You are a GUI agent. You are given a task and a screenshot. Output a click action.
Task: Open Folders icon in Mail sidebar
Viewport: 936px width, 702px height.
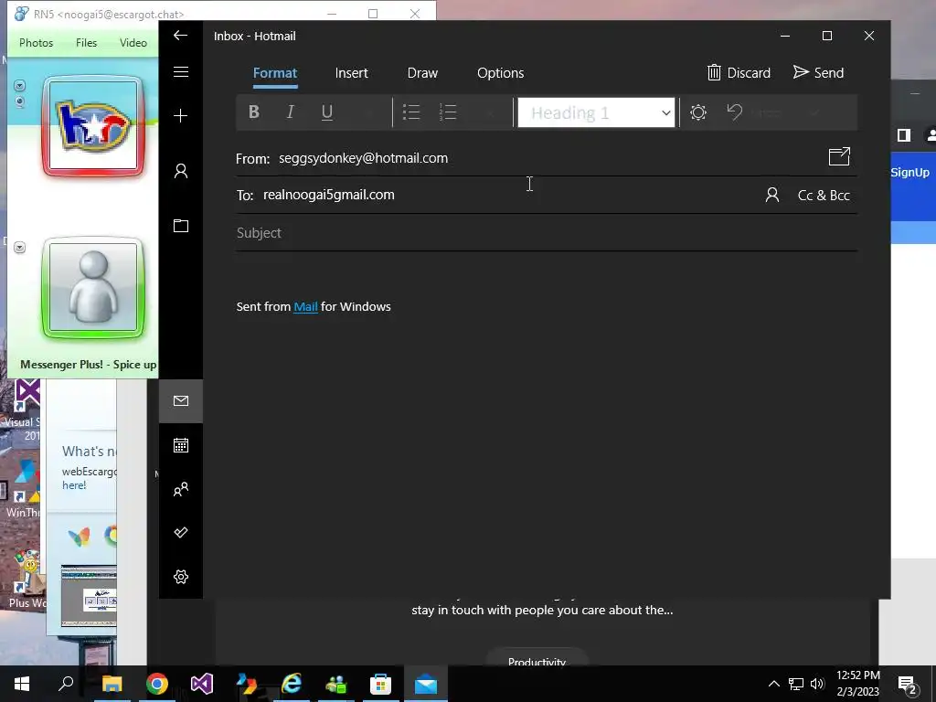coord(181,226)
